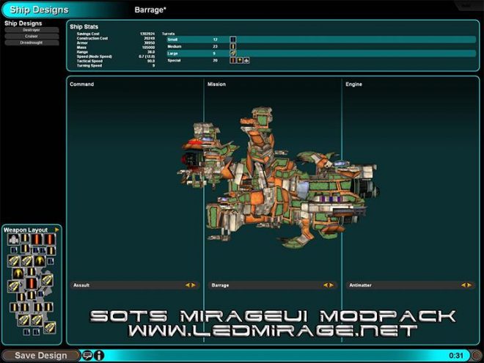Click the Armor stat label
The image size is (484, 363).
click(x=82, y=43)
